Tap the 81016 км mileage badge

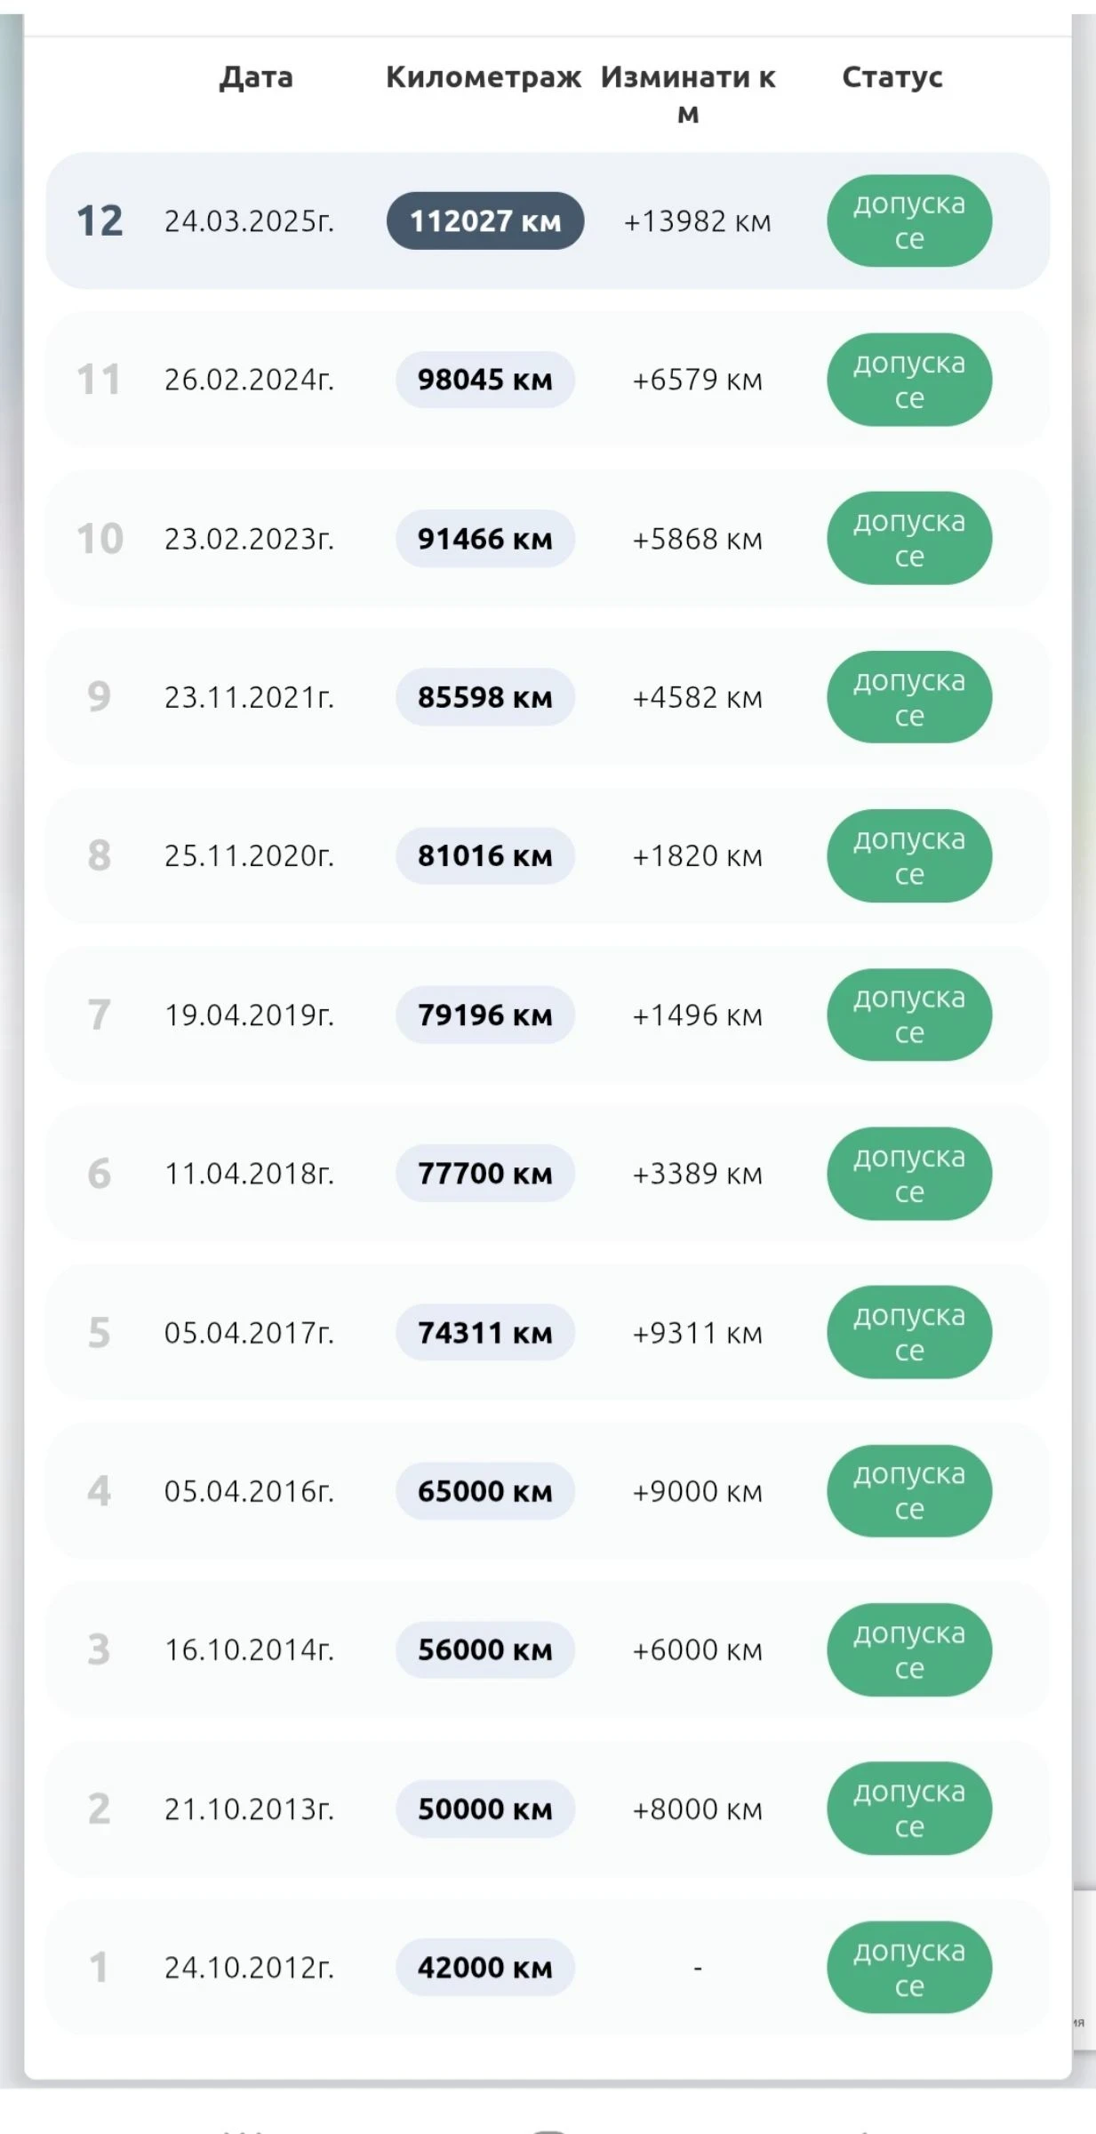point(485,855)
